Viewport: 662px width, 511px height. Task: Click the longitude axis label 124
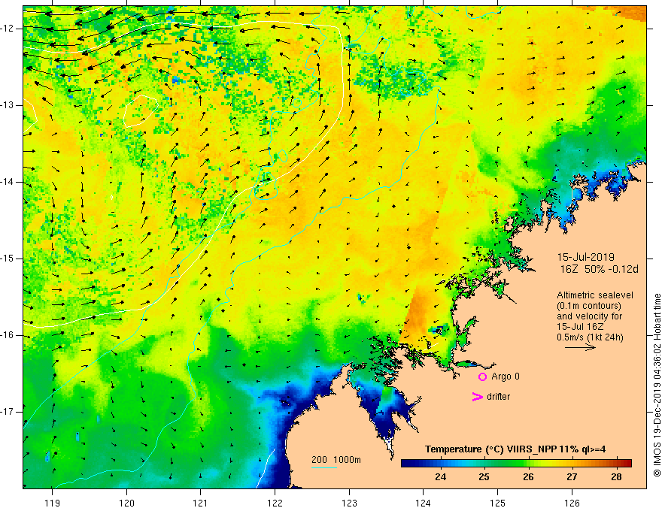click(x=423, y=503)
